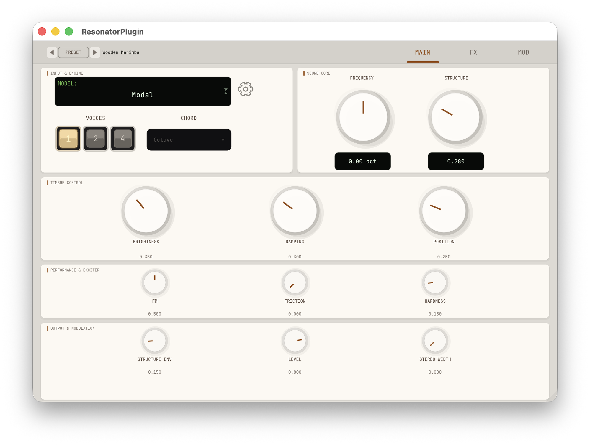Enable the 1 voice mode
Viewport: 590px width, 445px height.
68,139
